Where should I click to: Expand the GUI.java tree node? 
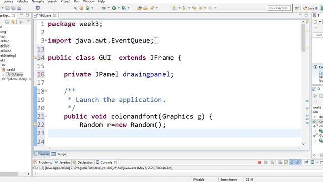3,74
